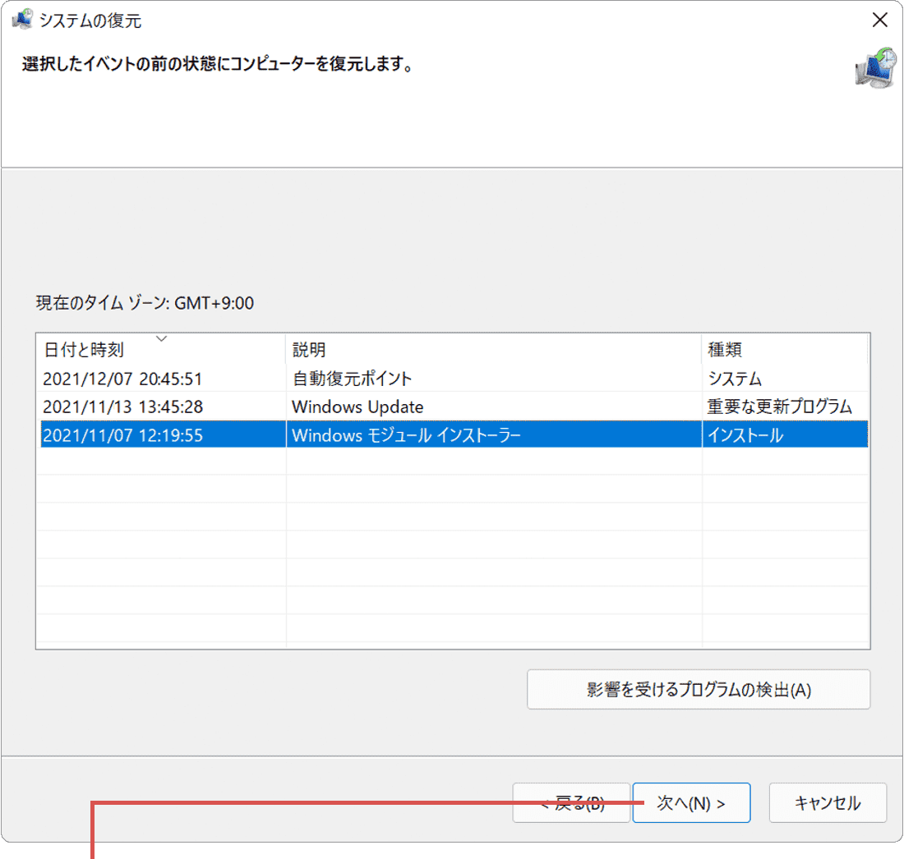The width and height of the screenshot is (904, 859).
Task: Close the システムの復元 dialog window
Action: point(879,21)
